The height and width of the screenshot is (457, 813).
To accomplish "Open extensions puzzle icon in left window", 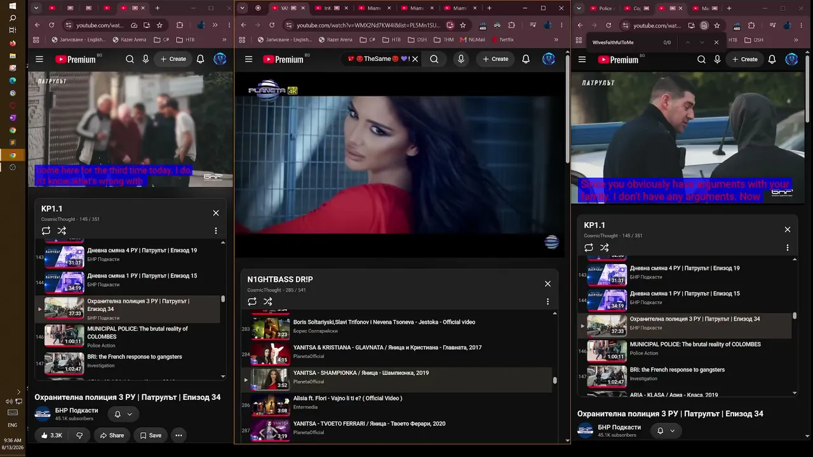I will (x=180, y=25).
